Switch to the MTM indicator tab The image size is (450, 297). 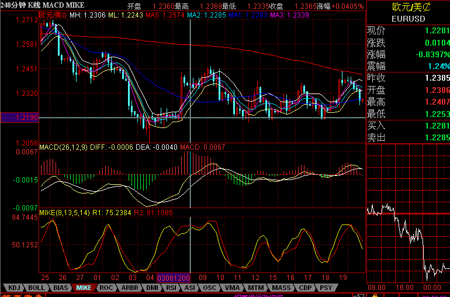[x=255, y=288]
